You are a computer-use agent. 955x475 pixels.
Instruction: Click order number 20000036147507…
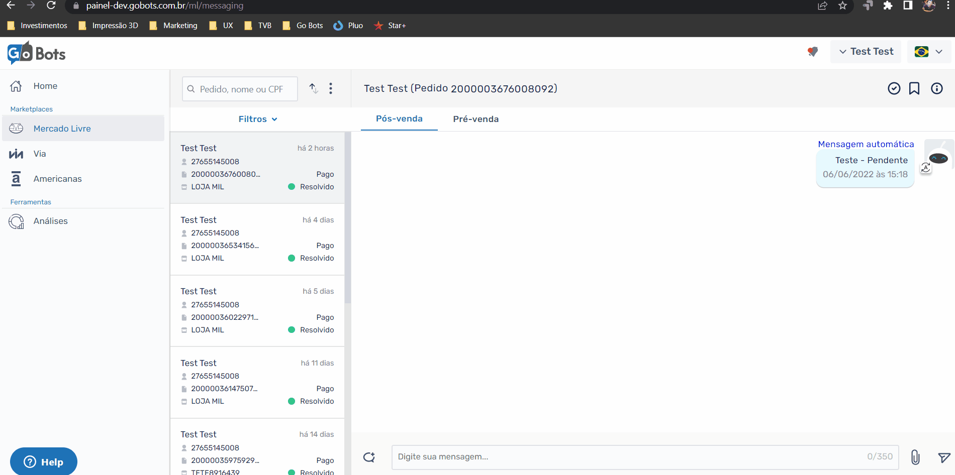click(x=224, y=389)
